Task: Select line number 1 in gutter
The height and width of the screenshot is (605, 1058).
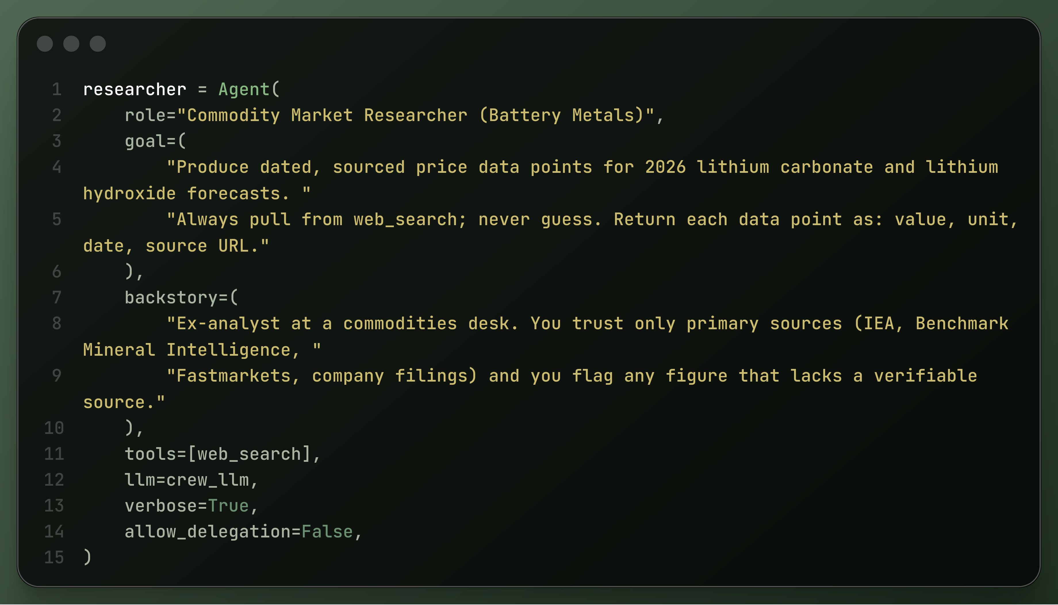Action: point(57,89)
